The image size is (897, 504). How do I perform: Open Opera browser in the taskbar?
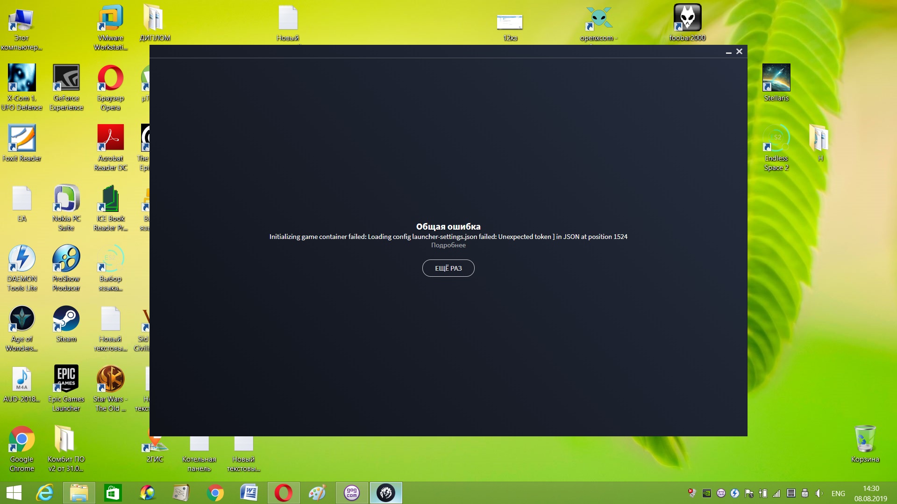[x=283, y=493]
